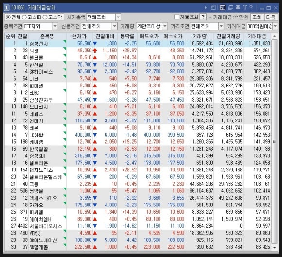
Task: Select the EDGC stock name
Action: pyautogui.click(x=34, y=93)
